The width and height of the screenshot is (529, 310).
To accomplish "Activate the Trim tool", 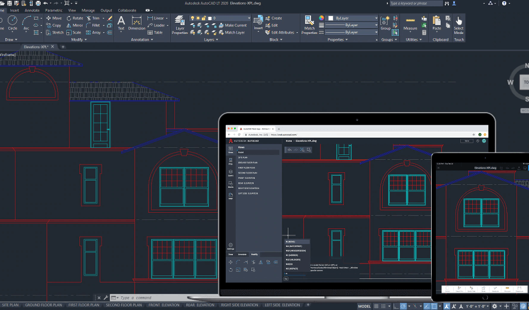I will pyautogui.click(x=93, y=18).
